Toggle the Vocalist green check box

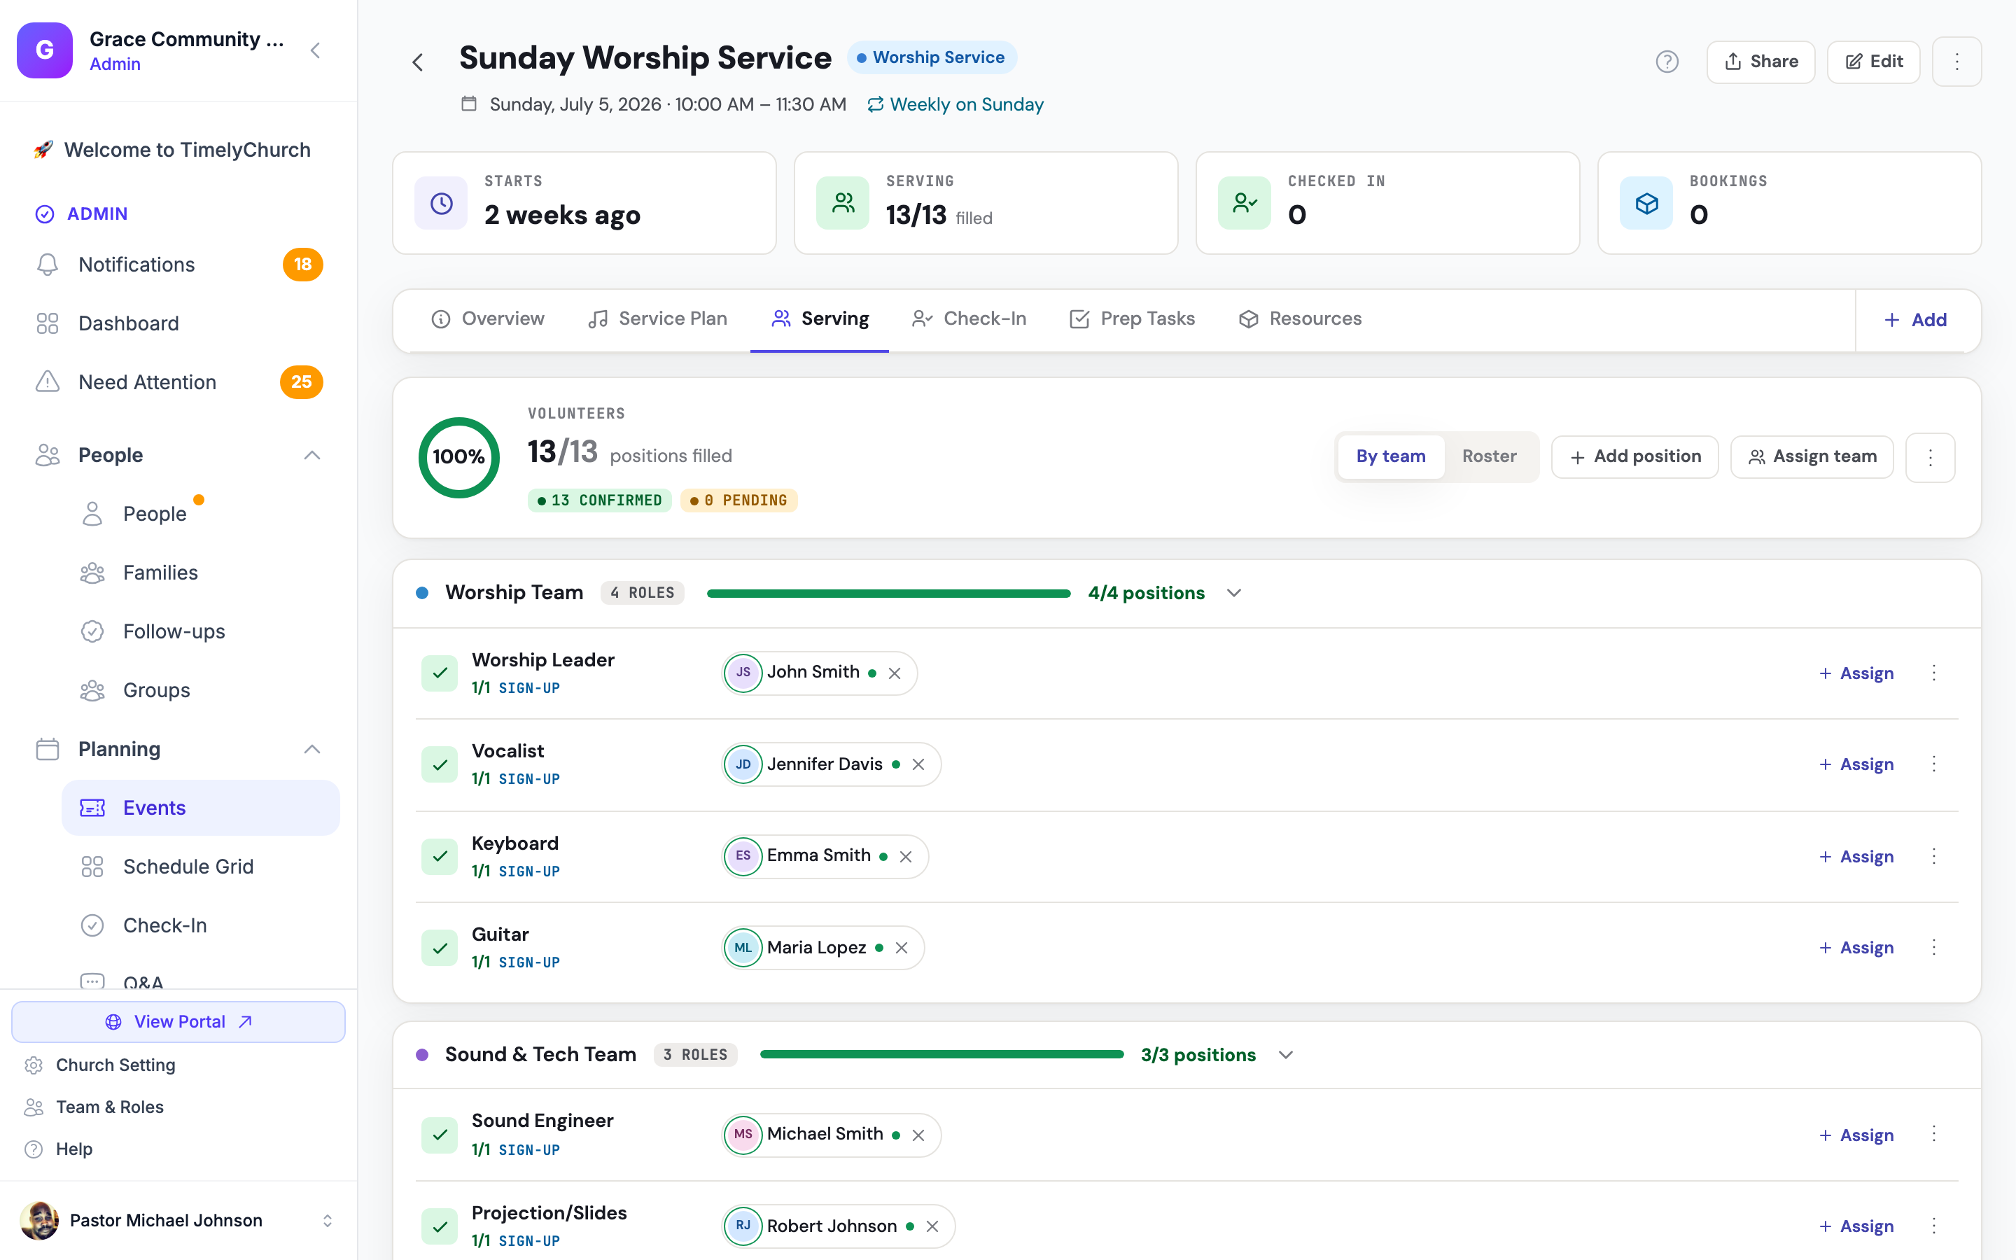point(440,764)
